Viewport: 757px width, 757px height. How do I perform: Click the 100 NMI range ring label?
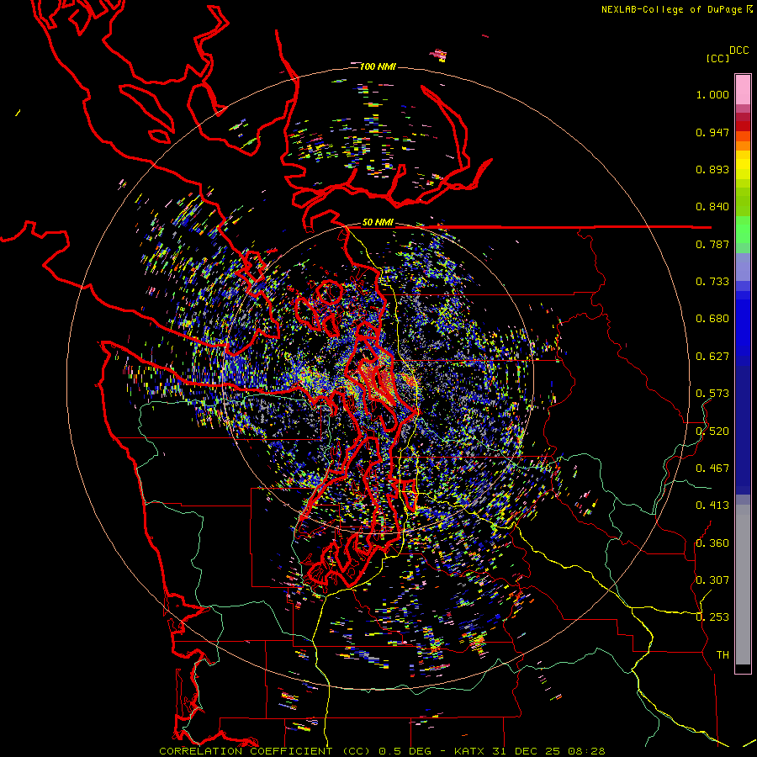tap(378, 66)
